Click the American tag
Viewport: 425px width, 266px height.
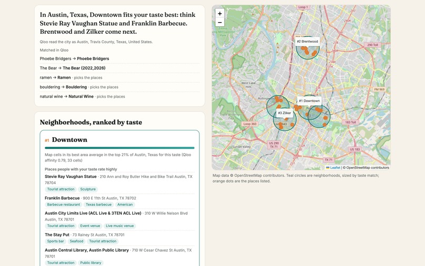pyautogui.click(x=125, y=205)
